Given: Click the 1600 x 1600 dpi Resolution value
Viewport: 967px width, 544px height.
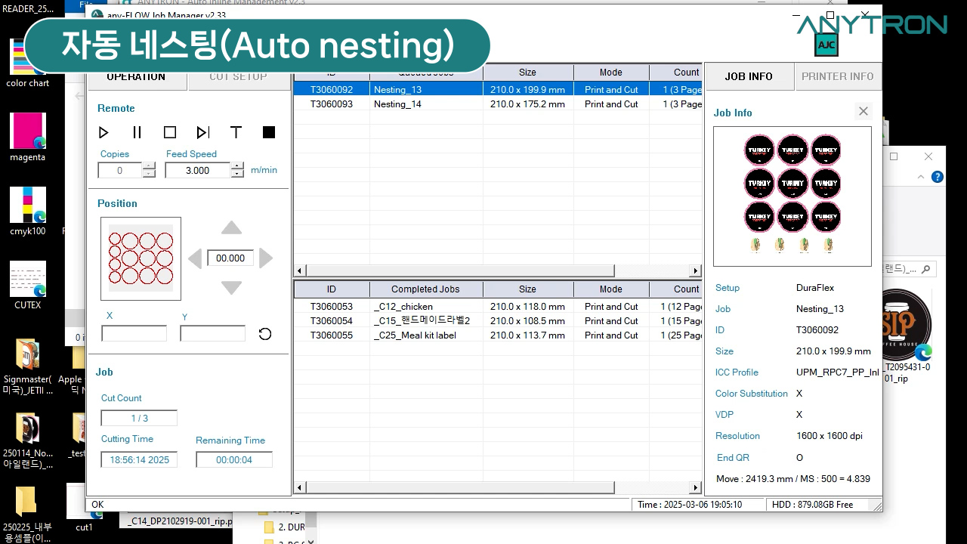Looking at the screenshot, I should 830,436.
